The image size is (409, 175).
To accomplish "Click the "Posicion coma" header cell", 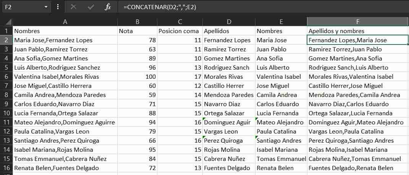I will point(179,31).
